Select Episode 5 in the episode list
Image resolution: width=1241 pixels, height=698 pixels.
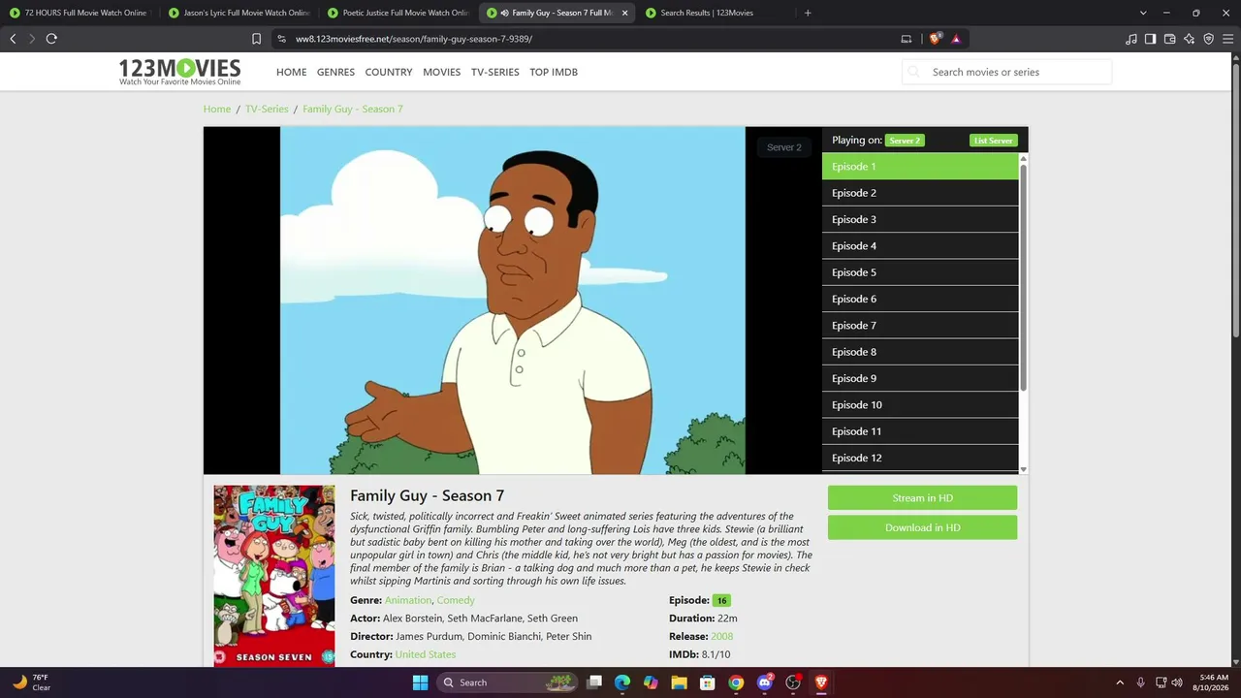[x=920, y=272]
